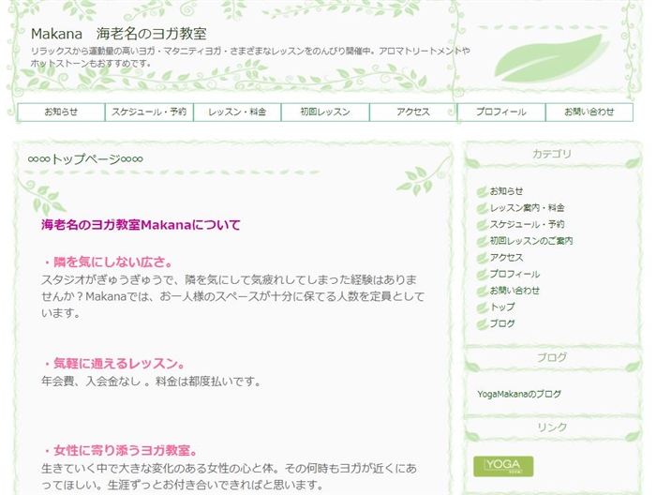Open the お問い合わせ navigation tab
This screenshot has height=495, width=656.
coord(589,112)
